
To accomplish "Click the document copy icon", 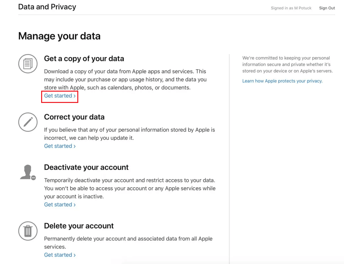I will coord(28,64).
